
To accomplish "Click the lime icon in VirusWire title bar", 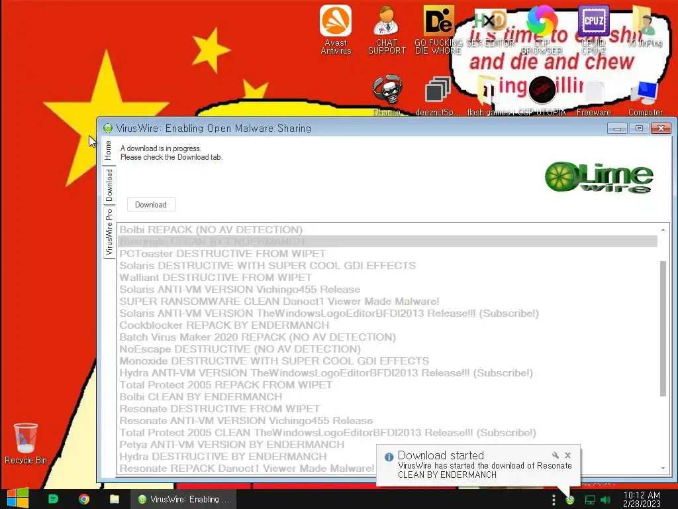I will (x=108, y=128).
